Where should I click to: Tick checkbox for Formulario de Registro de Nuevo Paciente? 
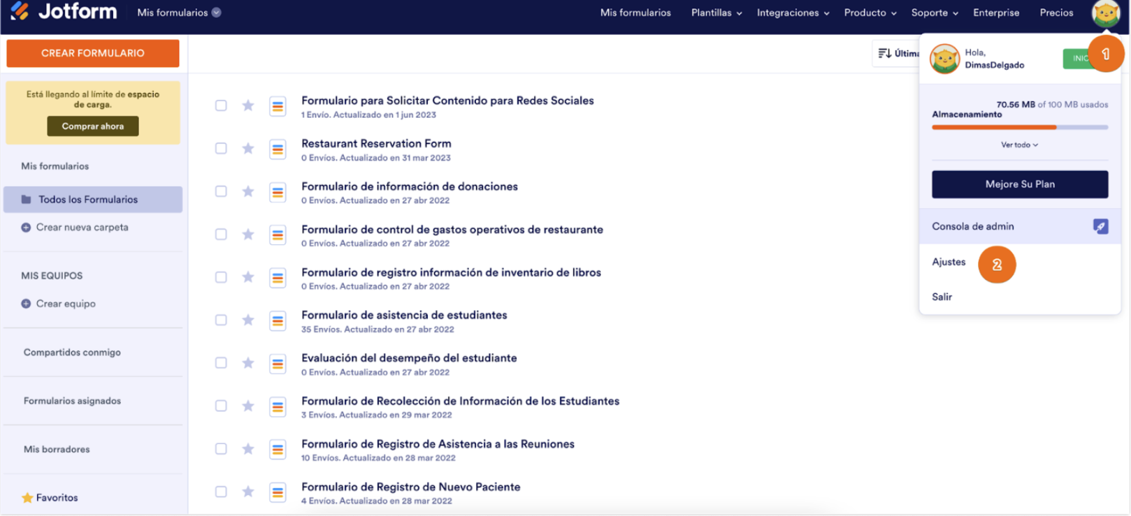tap(221, 492)
